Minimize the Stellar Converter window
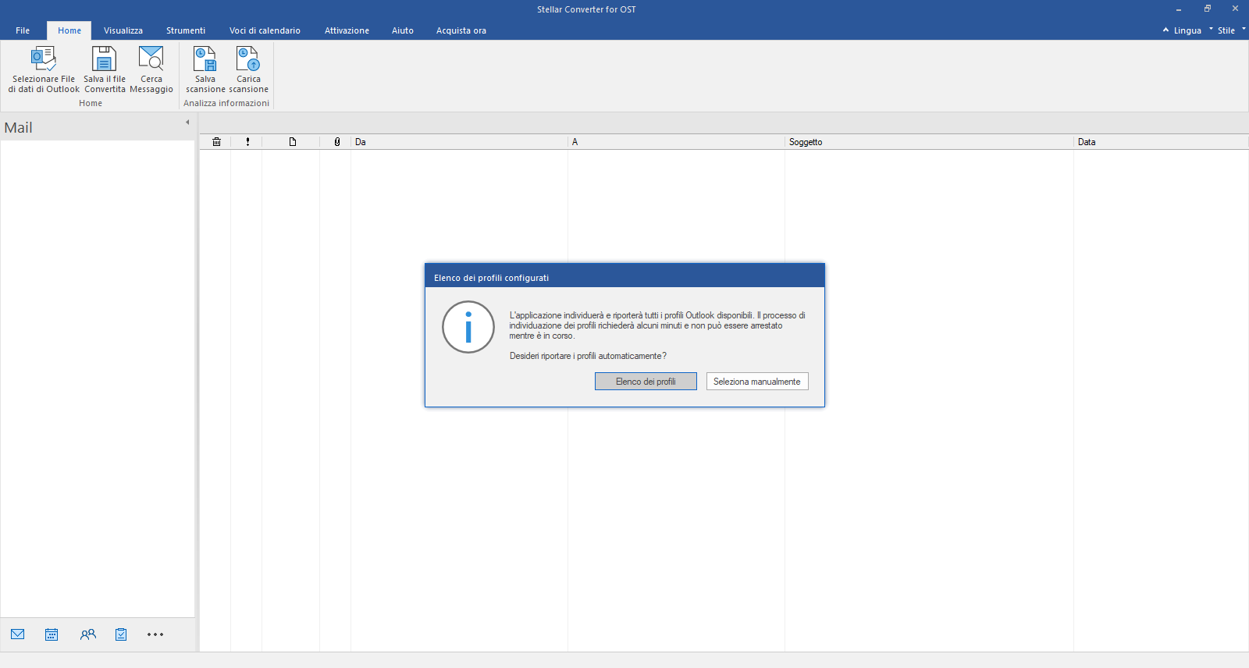Viewport: 1249px width, 668px height. pos(1179,9)
